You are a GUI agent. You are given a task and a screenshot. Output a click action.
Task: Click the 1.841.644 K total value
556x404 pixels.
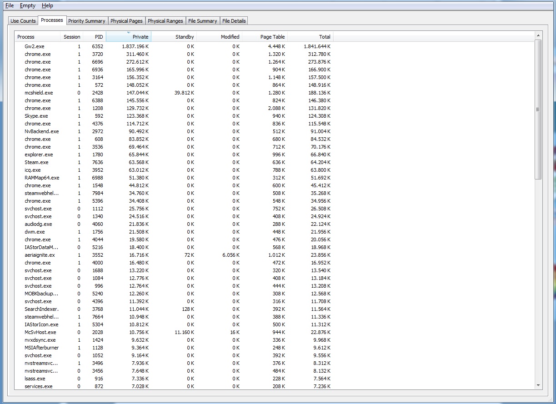tap(317, 46)
